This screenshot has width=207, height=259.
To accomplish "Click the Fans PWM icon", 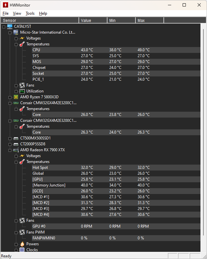I will (x=22, y=232).
